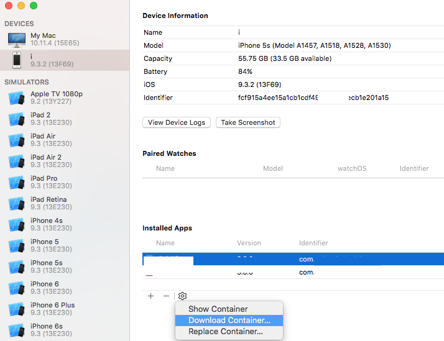Click iPad Retina simulator icon
Image resolution: width=444 pixels, height=341 pixels.
(16, 204)
